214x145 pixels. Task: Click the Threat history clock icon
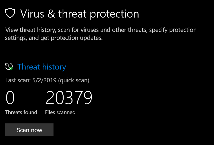[x=9, y=66]
